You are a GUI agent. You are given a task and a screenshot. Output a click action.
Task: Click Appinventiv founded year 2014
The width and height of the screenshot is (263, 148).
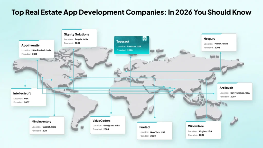pyautogui.click(x=35, y=54)
